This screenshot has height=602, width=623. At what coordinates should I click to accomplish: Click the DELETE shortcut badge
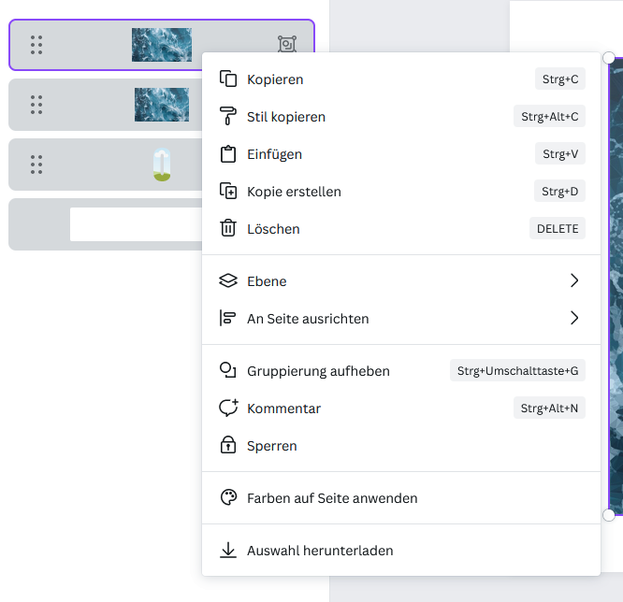[558, 229]
